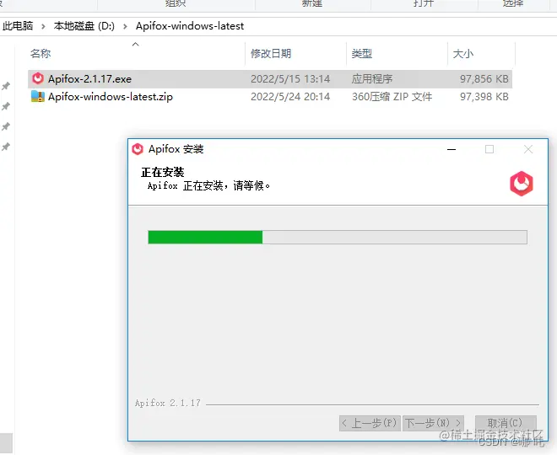557x455 pixels.
Task: Click the 正在安装 heading in installer
Action: click(162, 173)
